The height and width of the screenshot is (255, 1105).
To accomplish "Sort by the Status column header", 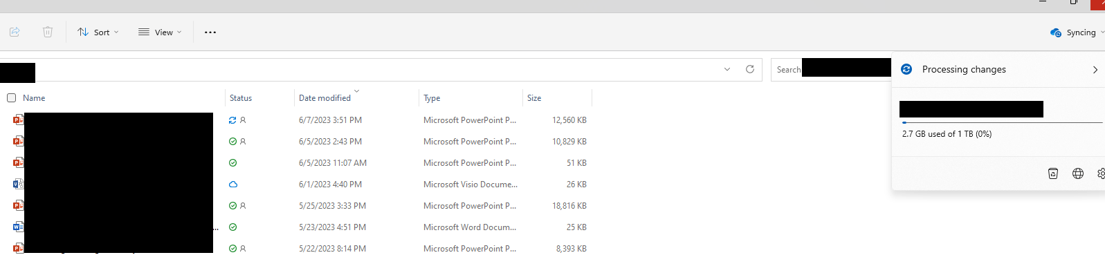I will pos(241,98).
